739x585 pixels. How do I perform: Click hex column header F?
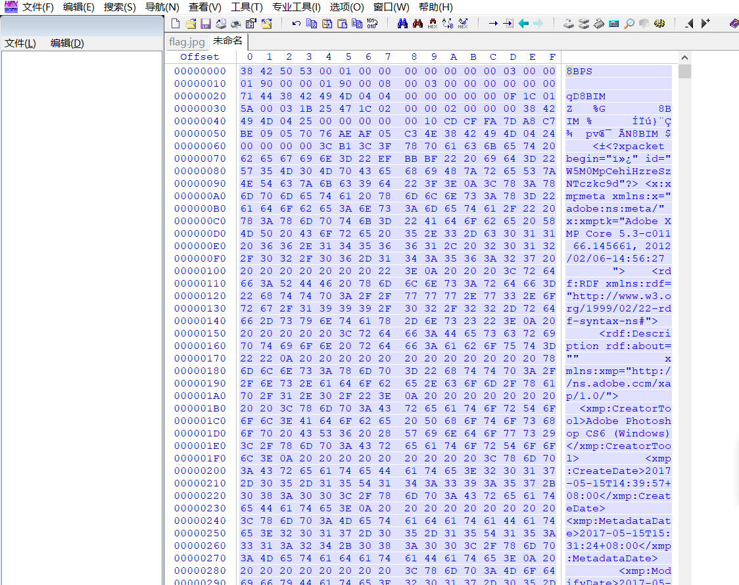tap(552, 57)
